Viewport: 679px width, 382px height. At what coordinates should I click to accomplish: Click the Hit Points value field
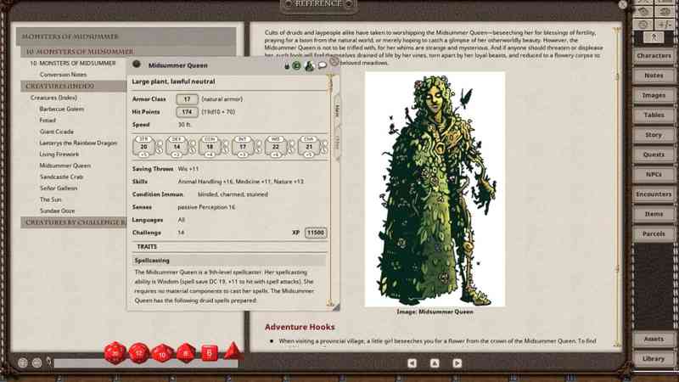188,111
